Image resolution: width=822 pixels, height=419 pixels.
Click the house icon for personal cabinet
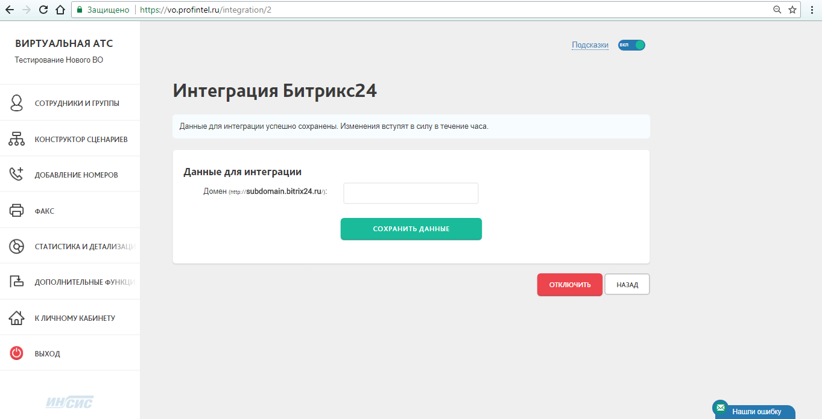[x=17, y=317]
